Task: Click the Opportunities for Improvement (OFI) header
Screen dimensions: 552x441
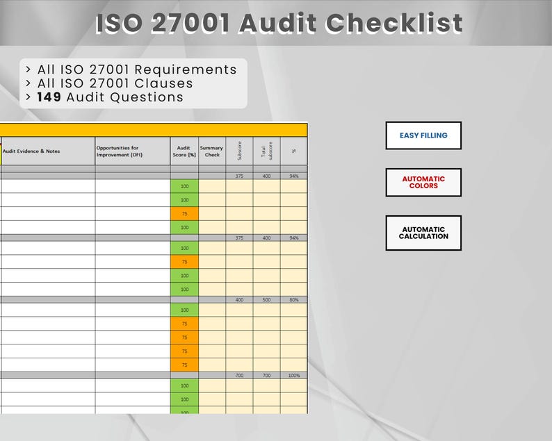Action: 133,151
